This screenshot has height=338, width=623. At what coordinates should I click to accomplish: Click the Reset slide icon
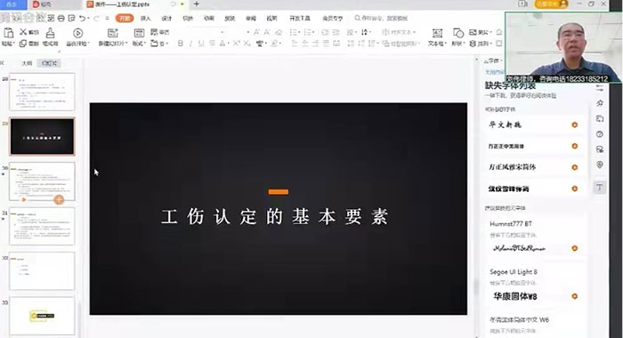pyautogui.click(x=155, y=32)
